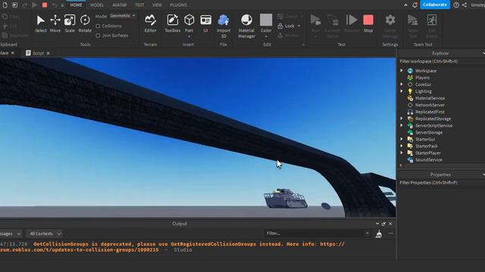The height and width of the screenshot is (272, 485).
Task: Select the Workspace service
Action: 426,70
